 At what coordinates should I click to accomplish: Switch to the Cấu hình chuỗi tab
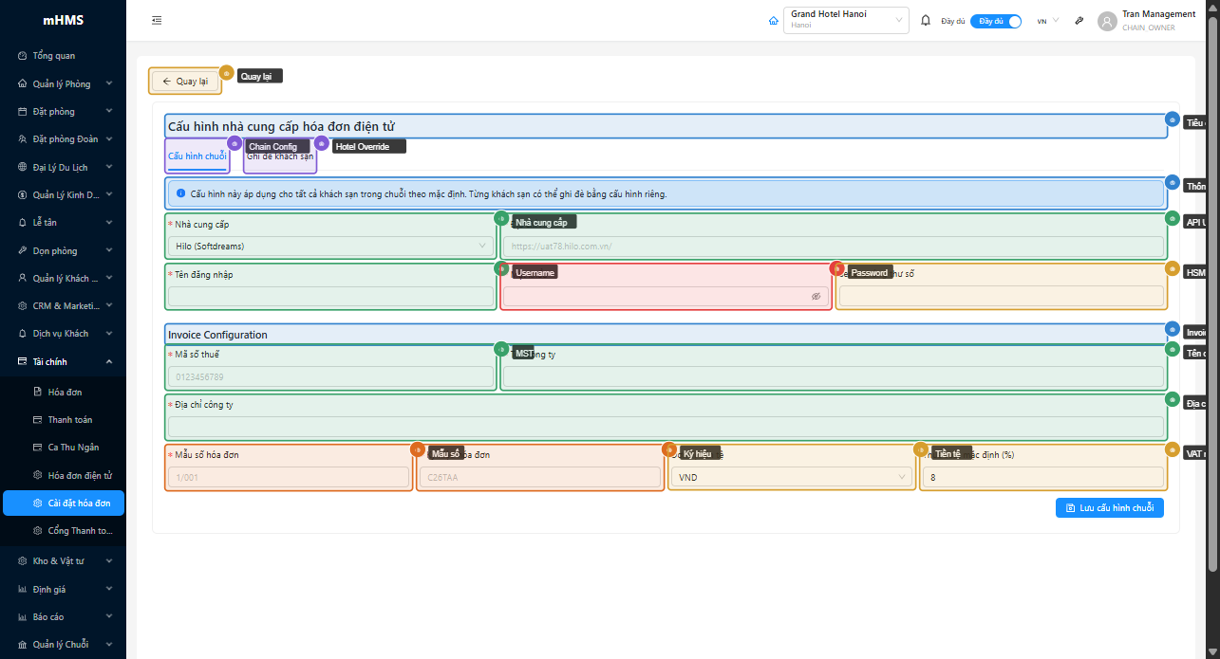click(197, 156)
